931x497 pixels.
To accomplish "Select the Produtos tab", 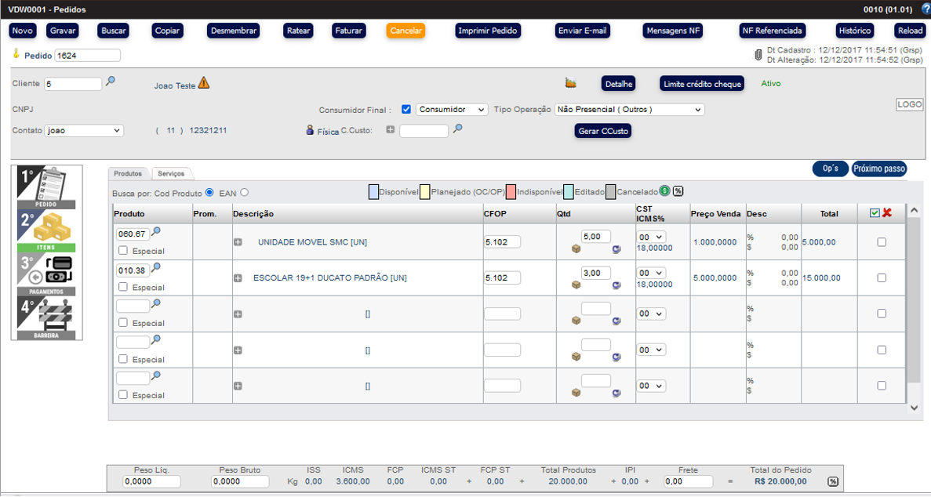I will pyautogui.click(x=128, y=173).
